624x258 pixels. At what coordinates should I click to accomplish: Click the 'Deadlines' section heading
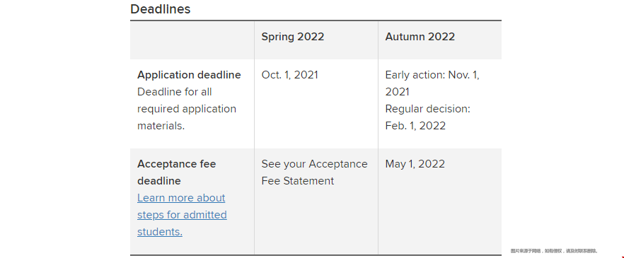(161, 8)
